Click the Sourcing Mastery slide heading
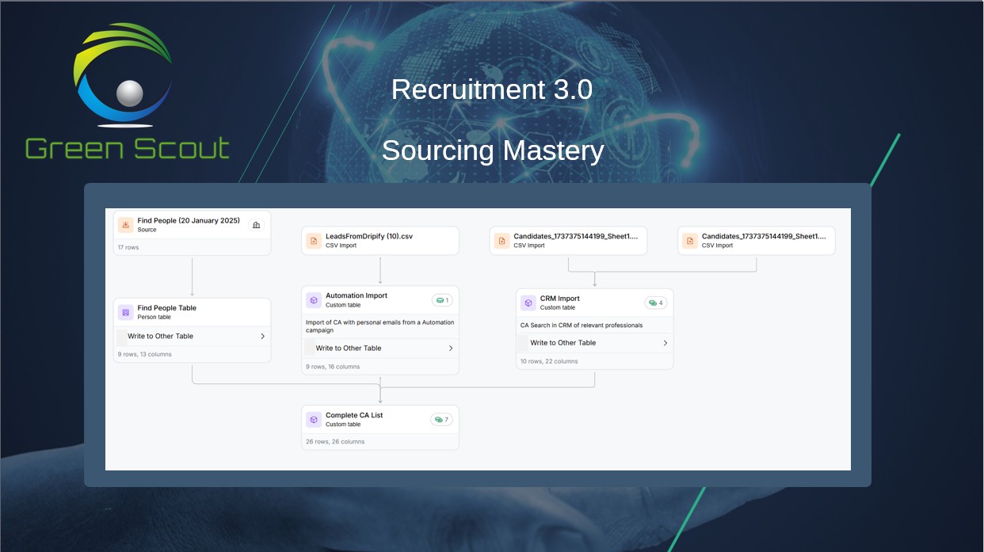This screenshot has height=552, width=984. point(492,150)
